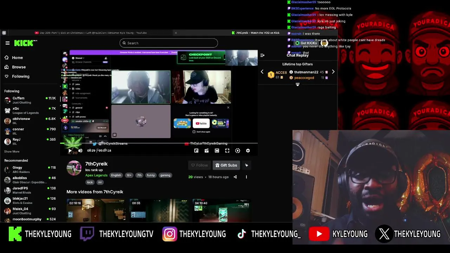This screenshot has height=253, width=450.
Task: Click the Home house icon in the sidebar
Action: pos(6,58)
